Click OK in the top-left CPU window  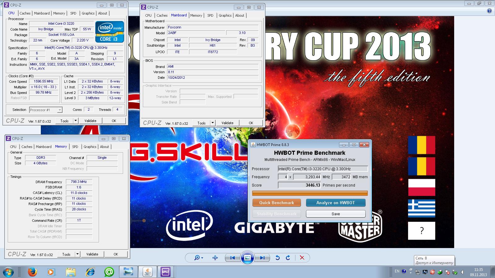114,121
